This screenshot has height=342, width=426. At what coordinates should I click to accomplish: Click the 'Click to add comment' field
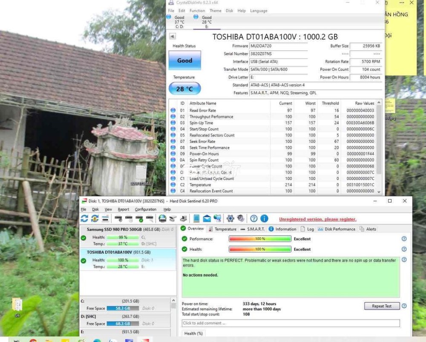click(291, 323)
